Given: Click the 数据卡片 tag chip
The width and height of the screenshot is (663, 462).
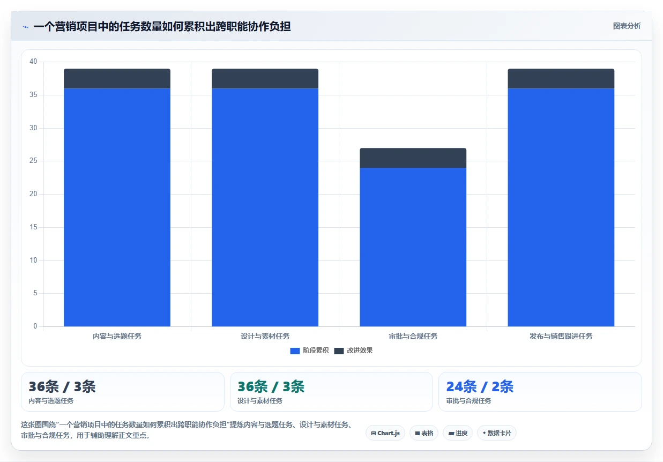Looking at the screenshot, I should tap(496, 433).
